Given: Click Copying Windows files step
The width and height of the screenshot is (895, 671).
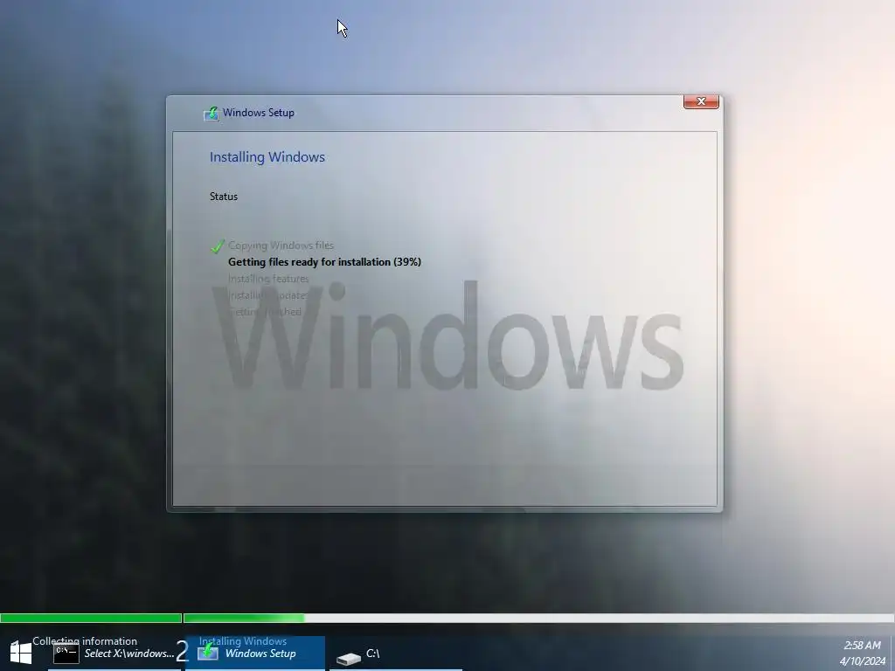Looking at the screenshot, I should pyautogui.click(x=281, y=246).
